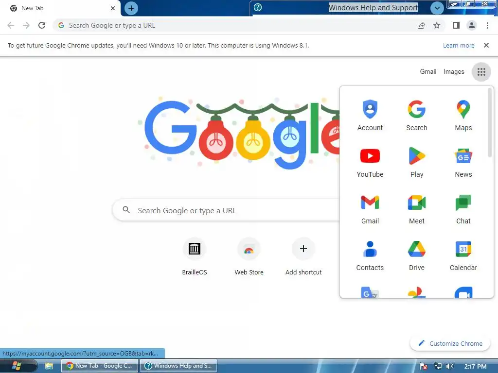The image size is (498, 373).
Task: Close the New Tab tab
Action: pyautogui.click(x=113, y=8)
